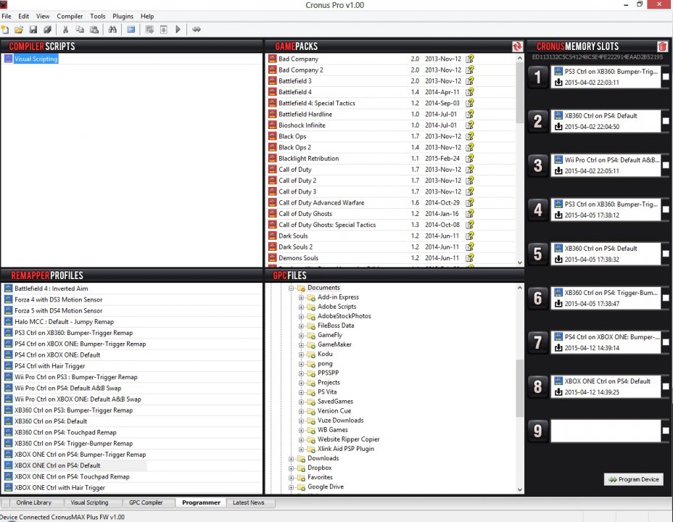Expand the GameMaker folder in GPC Files
The width and height of the screenshot is (673, 522).
301,344
